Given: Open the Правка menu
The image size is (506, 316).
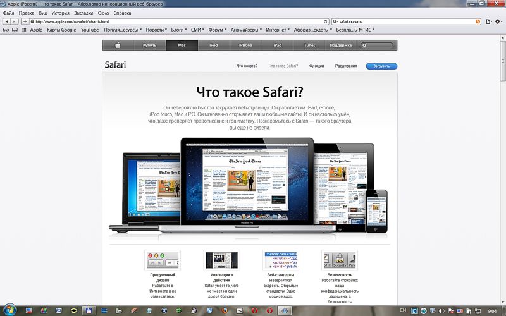Looking at the screenshot, I should 27,13.
